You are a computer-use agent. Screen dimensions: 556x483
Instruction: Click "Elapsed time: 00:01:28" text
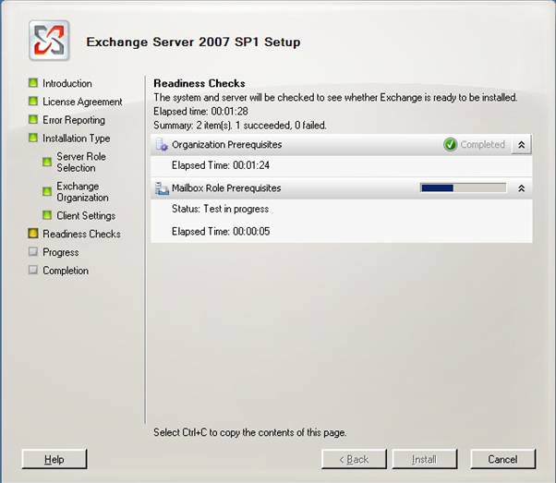[200, 112]
